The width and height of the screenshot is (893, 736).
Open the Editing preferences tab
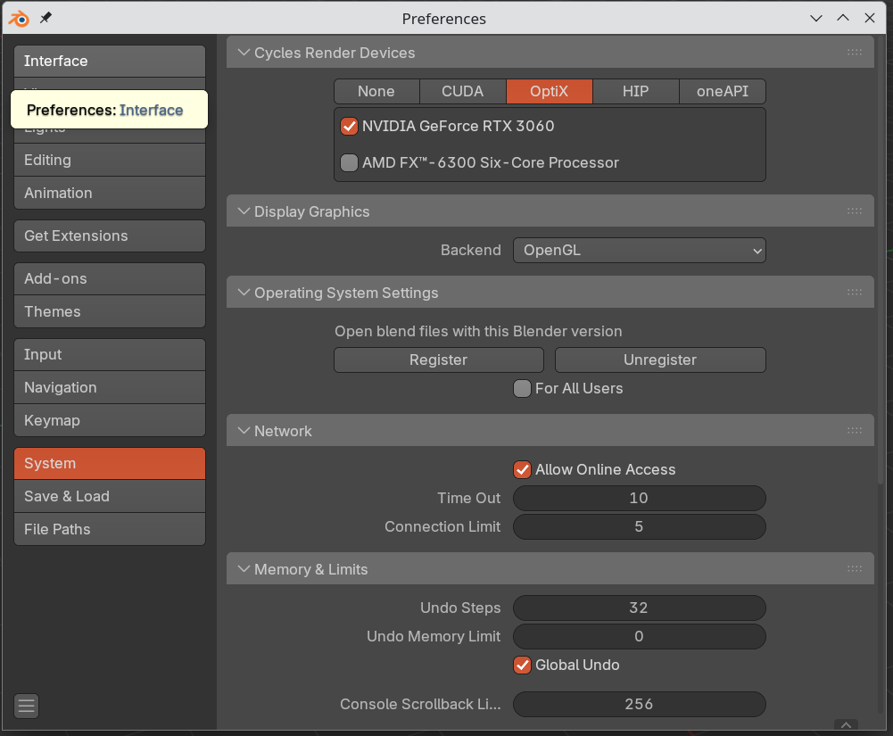(110, 160)
